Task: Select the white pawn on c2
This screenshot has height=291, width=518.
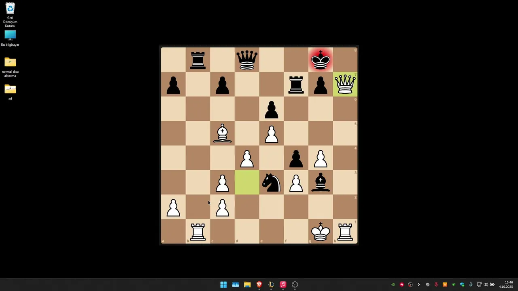Action: pos(222,208)
